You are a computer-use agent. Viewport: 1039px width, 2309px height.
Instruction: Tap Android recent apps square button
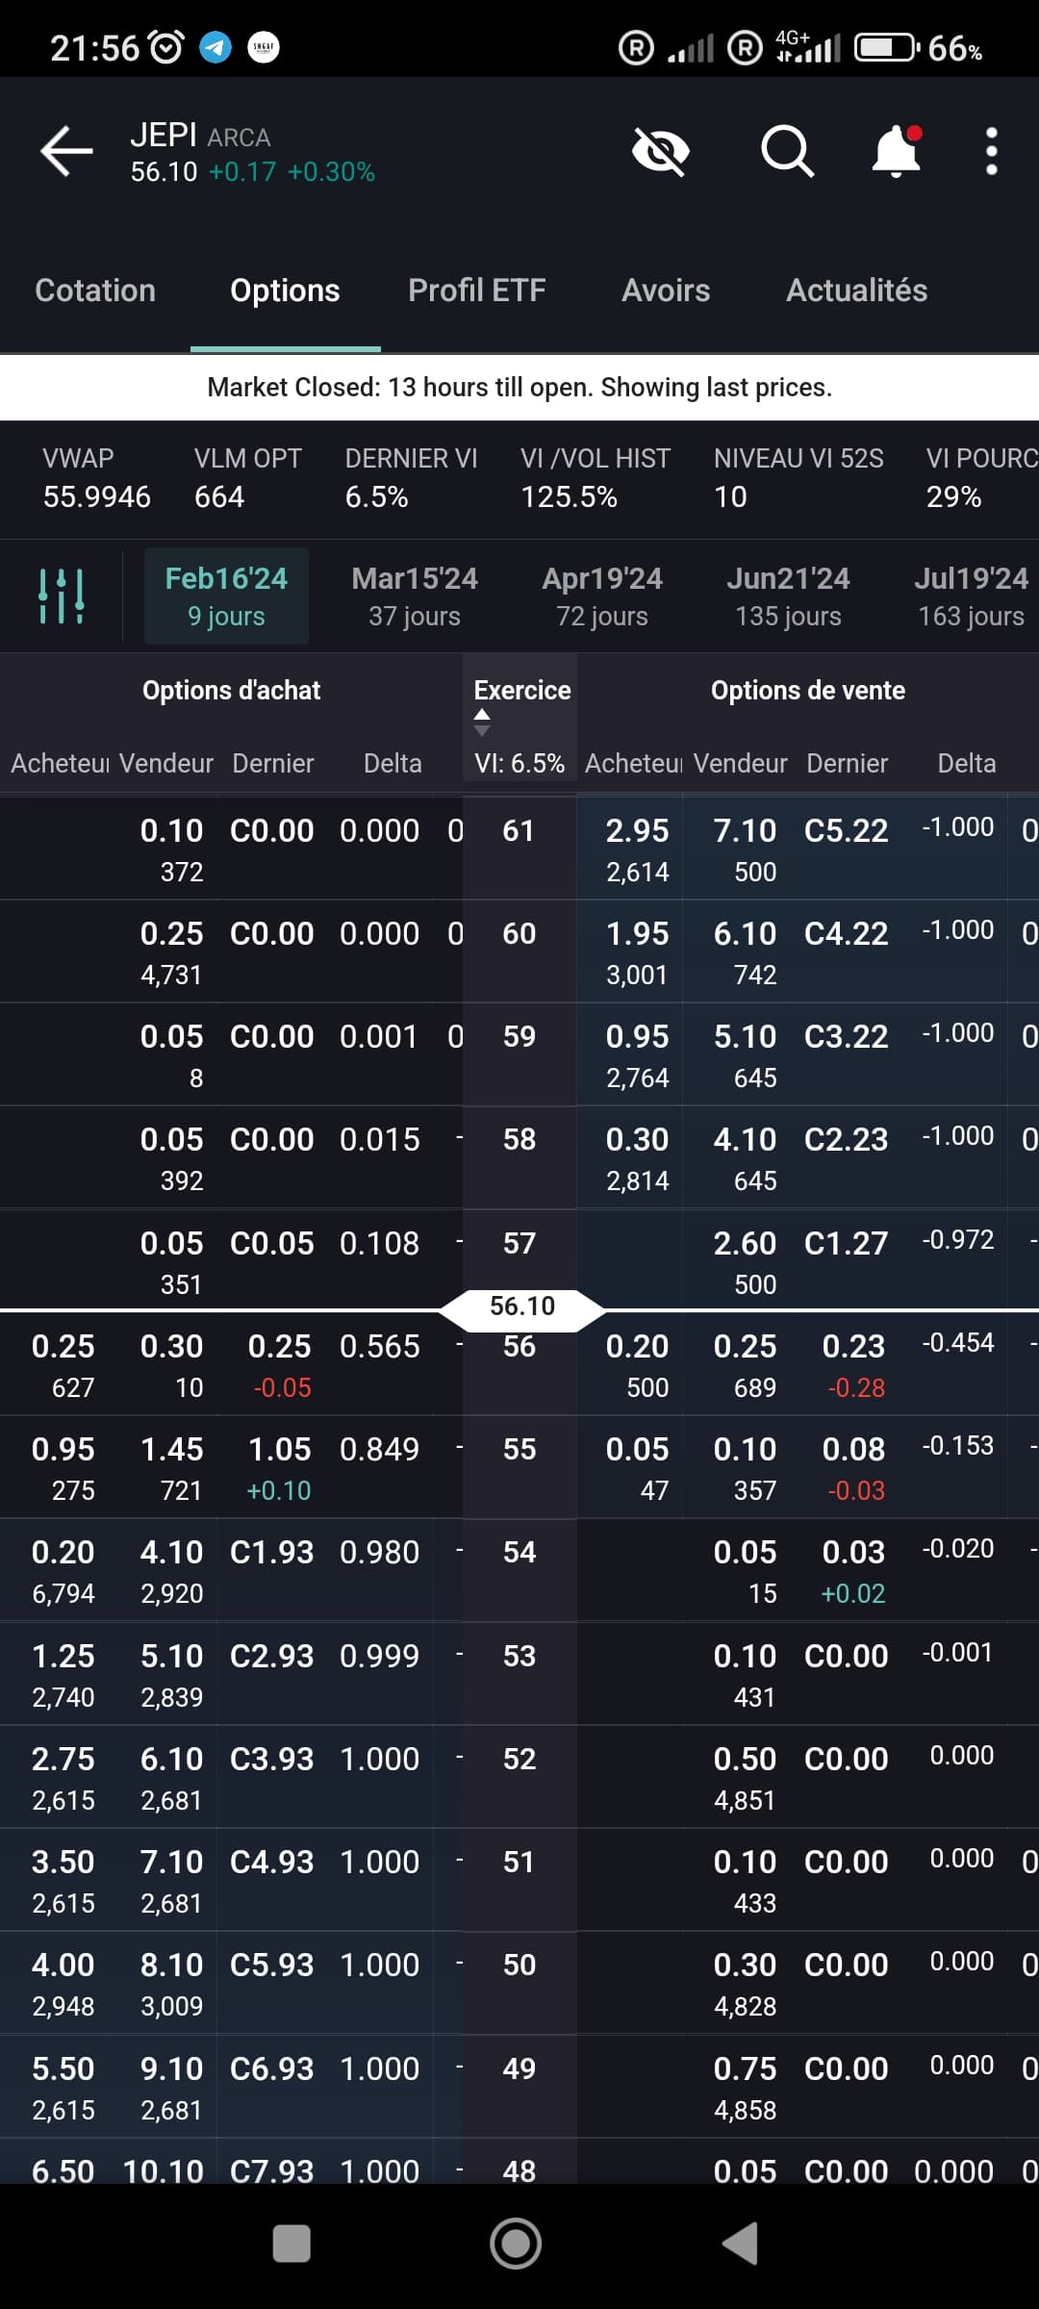click(291, 2244)
